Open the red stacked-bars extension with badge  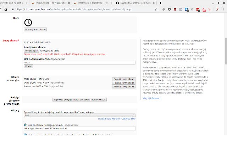coord(198,10)
